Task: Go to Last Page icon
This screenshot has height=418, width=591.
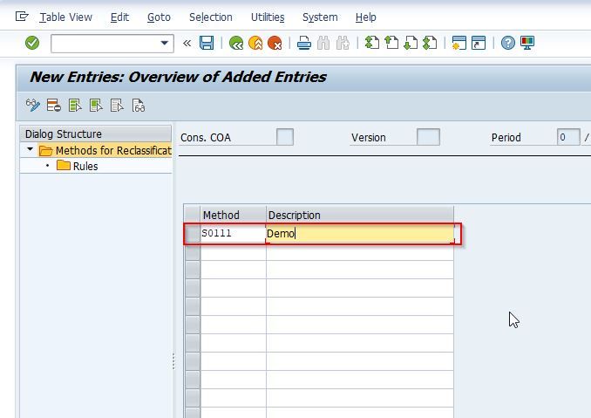Action: [430, 43]
